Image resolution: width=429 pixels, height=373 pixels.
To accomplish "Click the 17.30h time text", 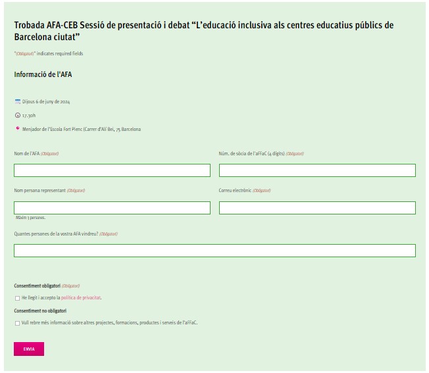I will (x=29, y=115).
